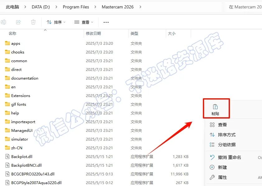Sort by 大小 column header
The image size is (262, 186).
[172, 33]
